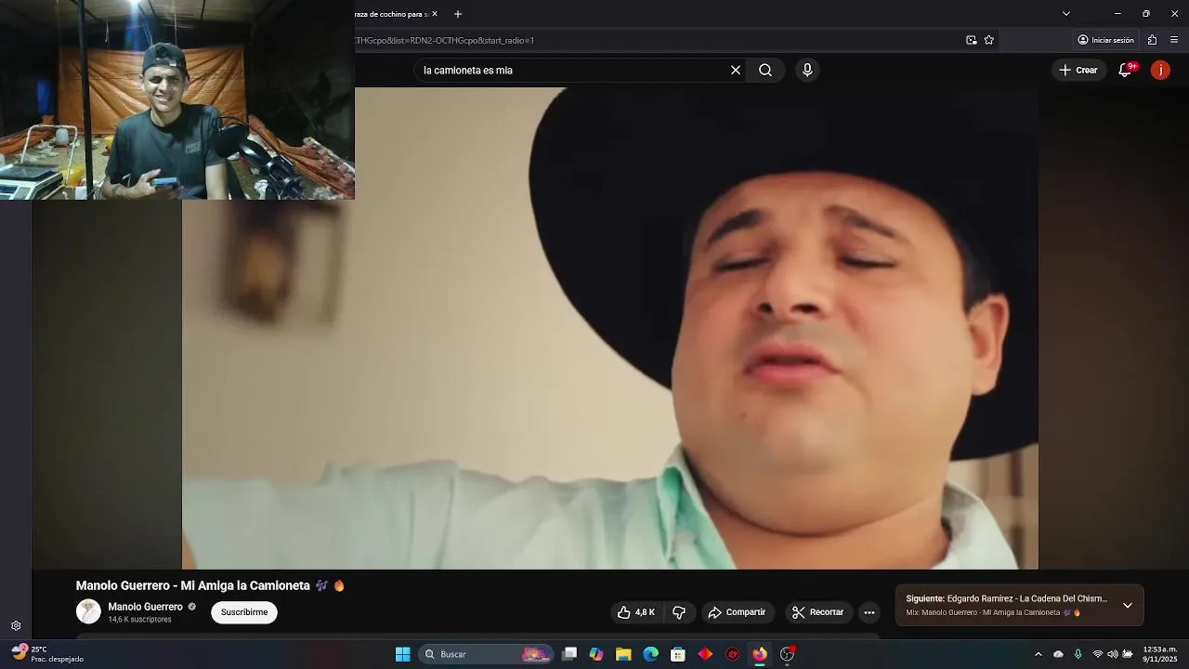Open the volume speaker tray icon
This screenshot has width=1189, height=669.
pos(1113,654)
